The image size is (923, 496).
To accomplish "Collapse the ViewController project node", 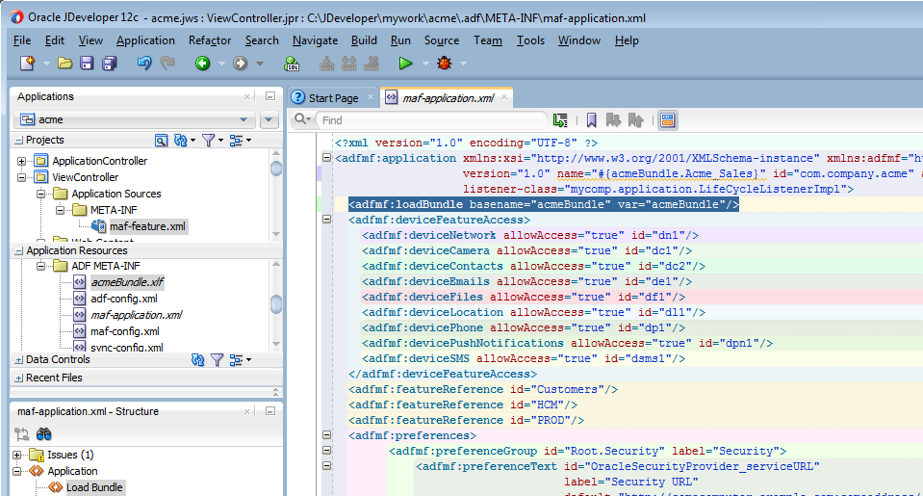I will tap(22, 177).
